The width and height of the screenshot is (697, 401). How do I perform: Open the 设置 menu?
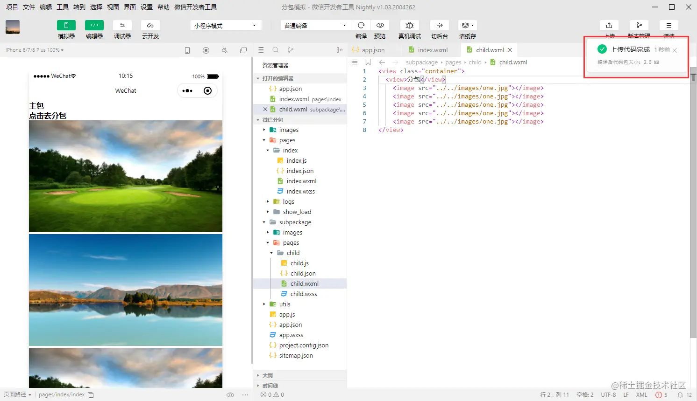[x=147, y=7]
